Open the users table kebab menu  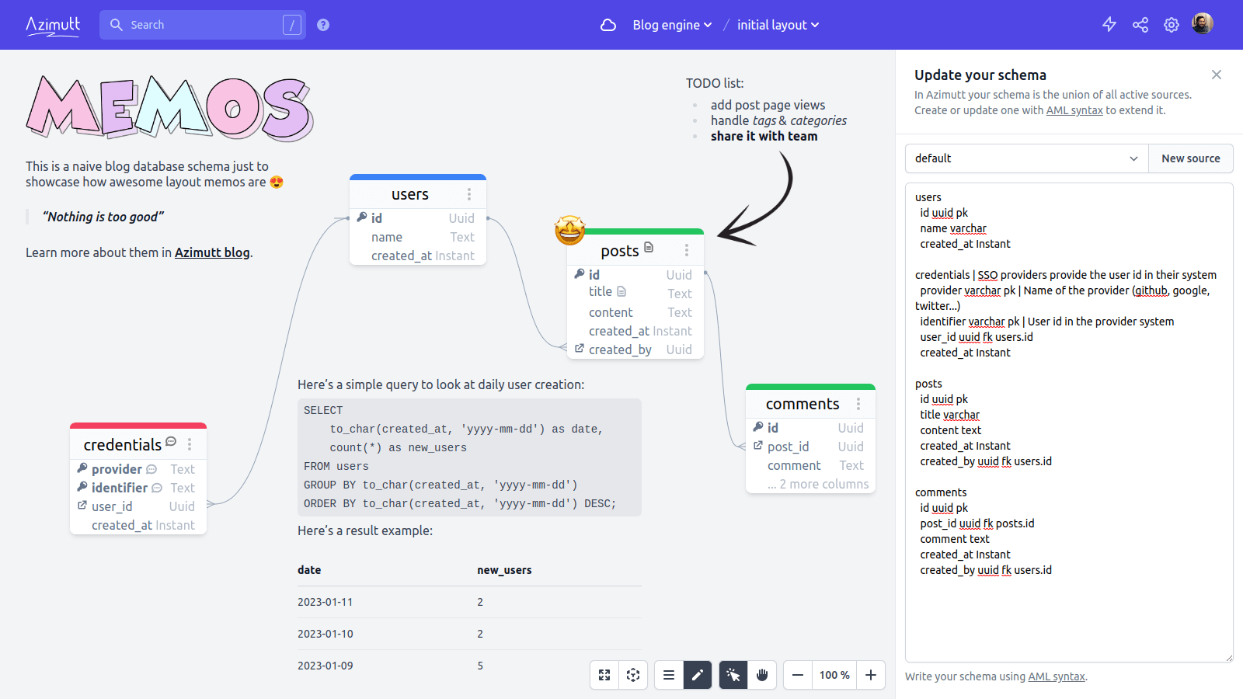pyautogui.click(x=469, y=194)
